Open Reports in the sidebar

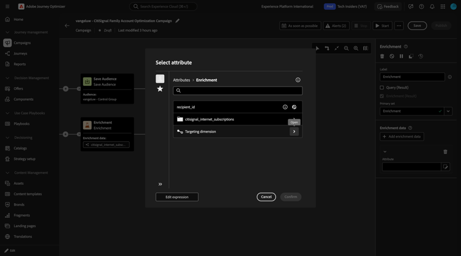pyautogui.click(x=20, y=64)
